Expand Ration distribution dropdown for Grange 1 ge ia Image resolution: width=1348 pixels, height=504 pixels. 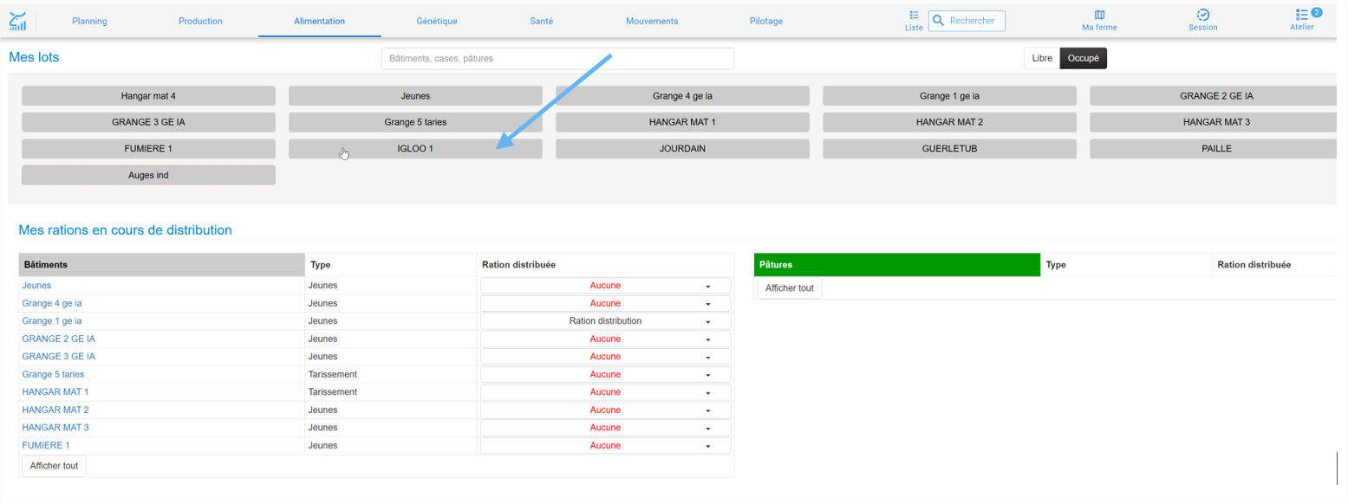(606, 321)
